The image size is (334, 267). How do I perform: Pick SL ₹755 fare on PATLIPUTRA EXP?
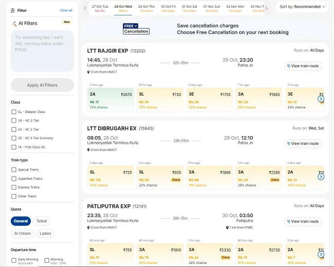(111, 255)
